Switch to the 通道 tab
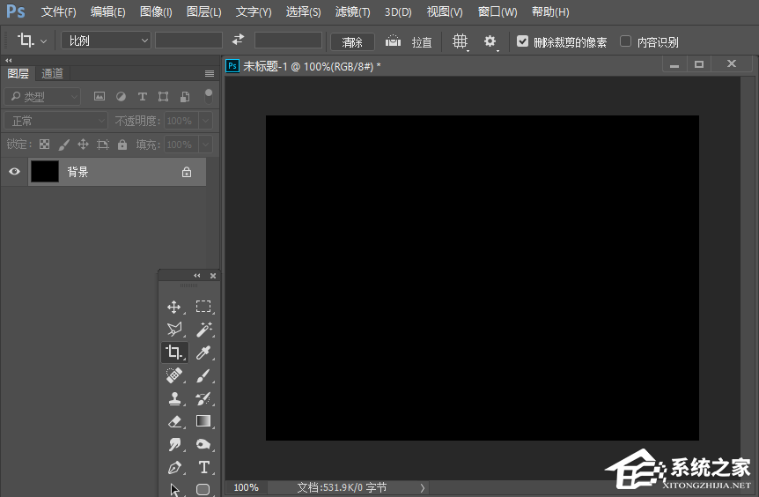759x497 pixels. (52, 74)
